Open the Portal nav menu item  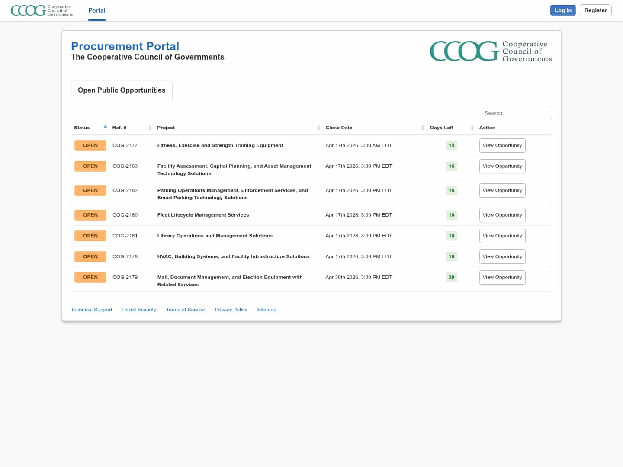tap(96, 10)
